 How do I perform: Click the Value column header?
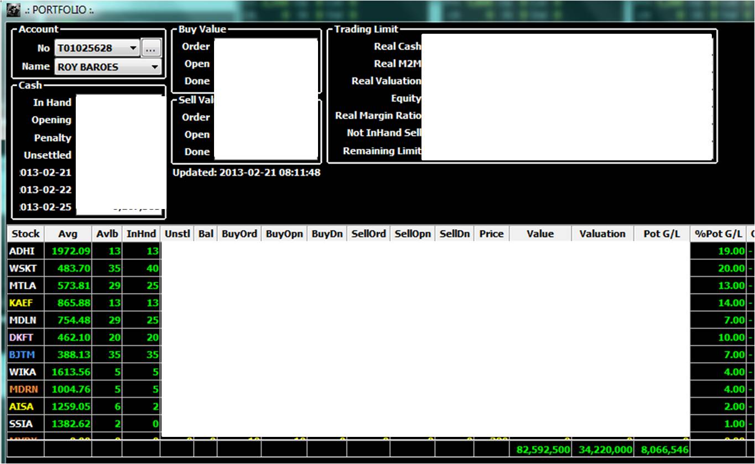(540, 234)
